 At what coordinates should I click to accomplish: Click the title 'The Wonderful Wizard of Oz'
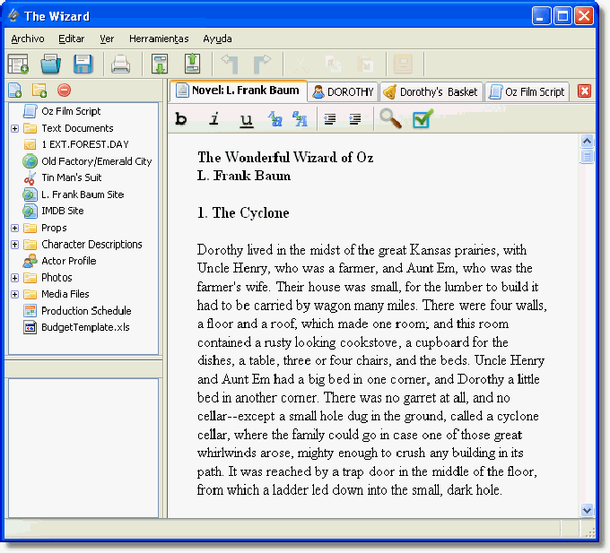pyautogui.click(x=285, y=158)
